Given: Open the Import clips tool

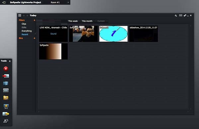Looking at the screenshot, I should 6,76.
